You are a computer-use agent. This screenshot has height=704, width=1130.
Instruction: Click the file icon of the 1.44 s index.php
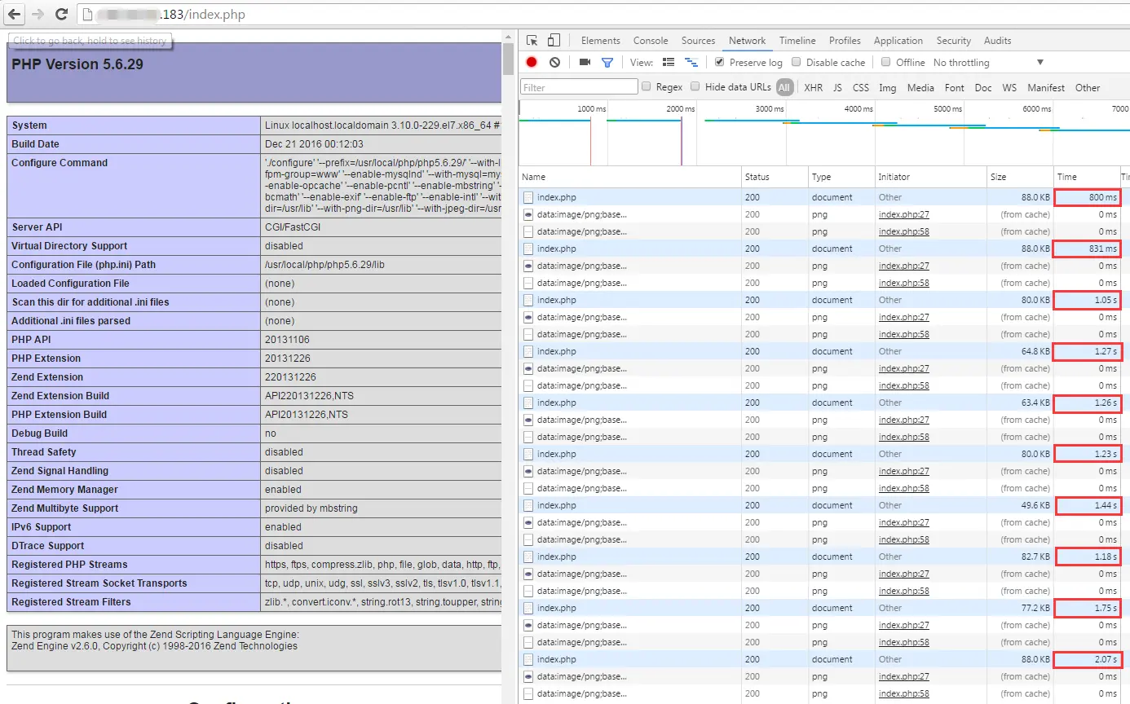pos(528,505)
